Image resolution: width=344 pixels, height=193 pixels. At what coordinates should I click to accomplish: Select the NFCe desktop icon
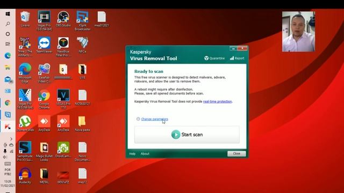click(82, 45)
